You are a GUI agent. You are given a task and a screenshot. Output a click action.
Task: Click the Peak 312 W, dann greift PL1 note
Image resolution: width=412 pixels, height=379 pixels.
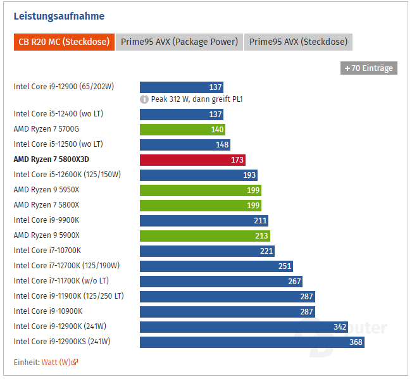click(197, 99)
